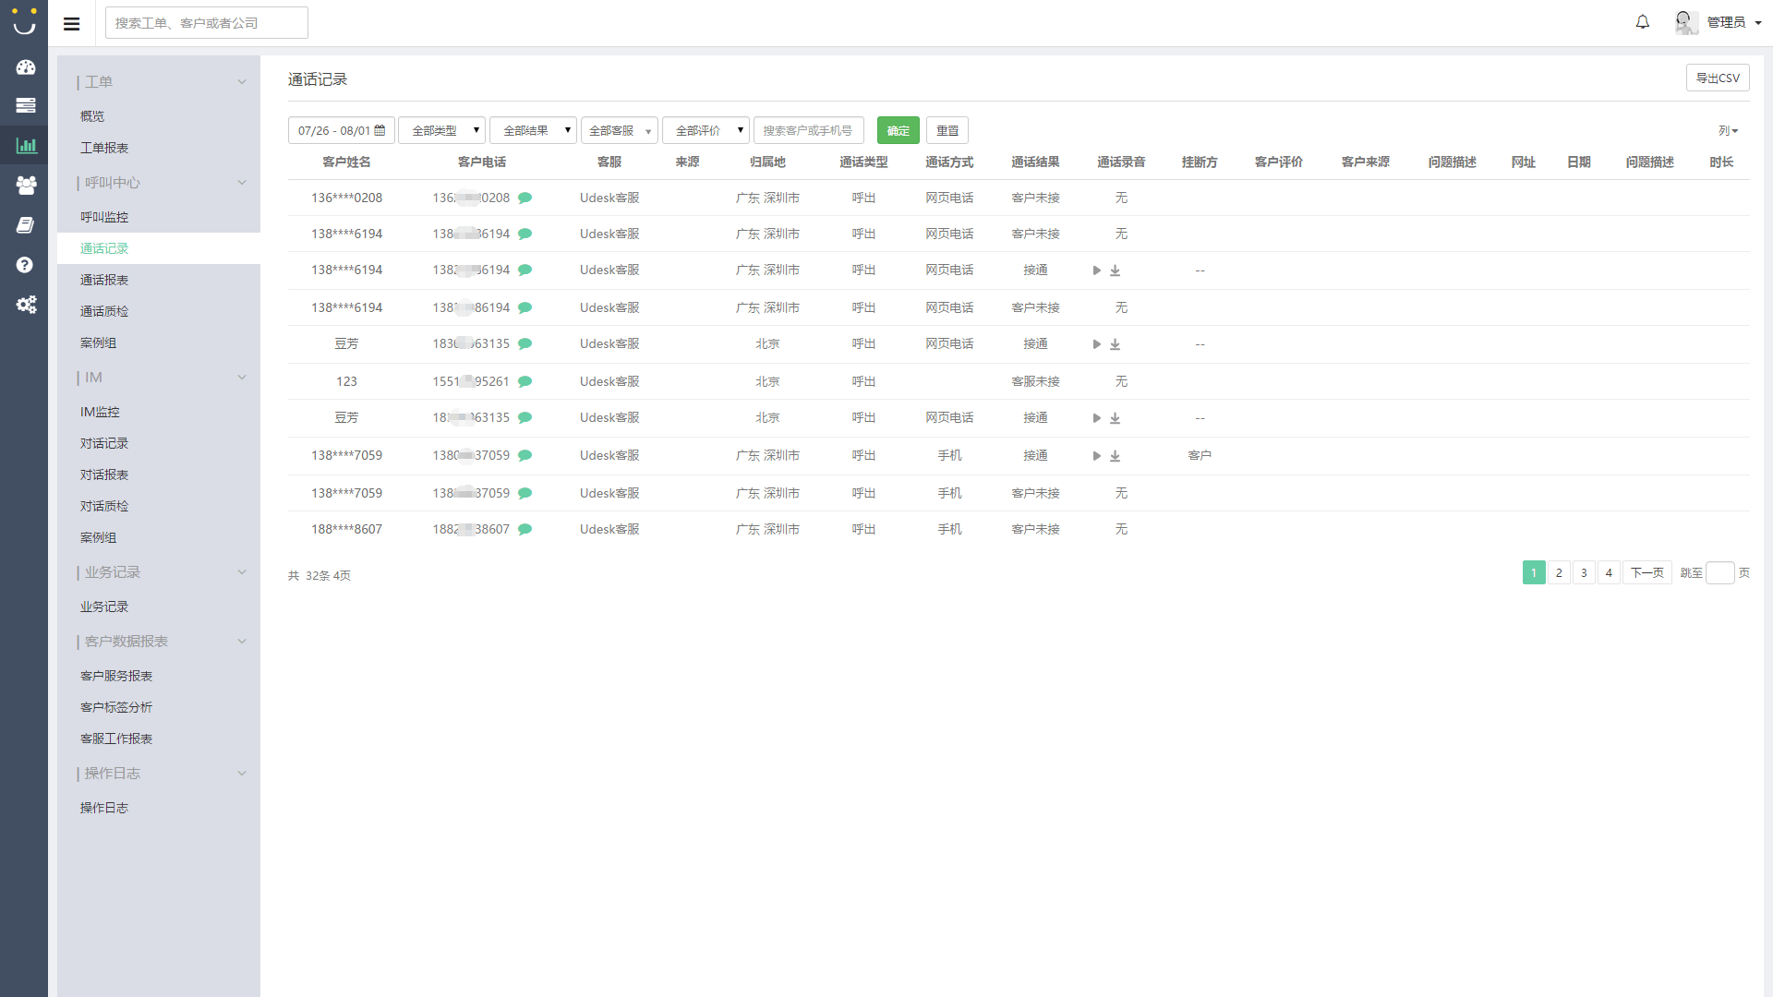Open settings gears icon in left rail
Screen dimensions: 1773x997
26,305
